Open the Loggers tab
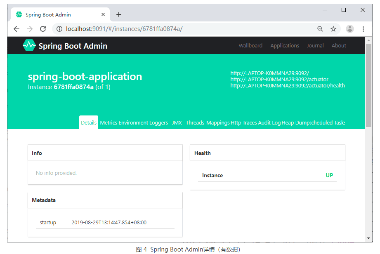Screen dimensions: 380x254 158,123
